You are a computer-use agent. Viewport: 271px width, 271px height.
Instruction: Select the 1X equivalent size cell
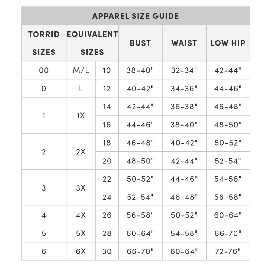(x=81, y=115)
